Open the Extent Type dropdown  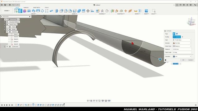tap(182, 46)
